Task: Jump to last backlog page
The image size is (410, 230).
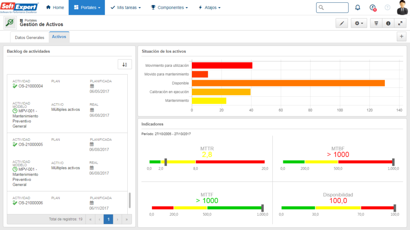Action: click(x=127, y=219)
